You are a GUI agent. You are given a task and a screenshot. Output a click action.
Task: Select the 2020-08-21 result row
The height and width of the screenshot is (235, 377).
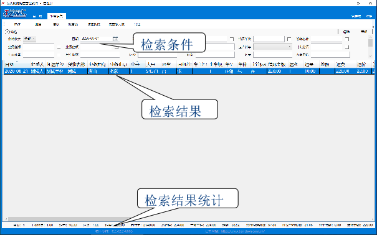[189, 71]
